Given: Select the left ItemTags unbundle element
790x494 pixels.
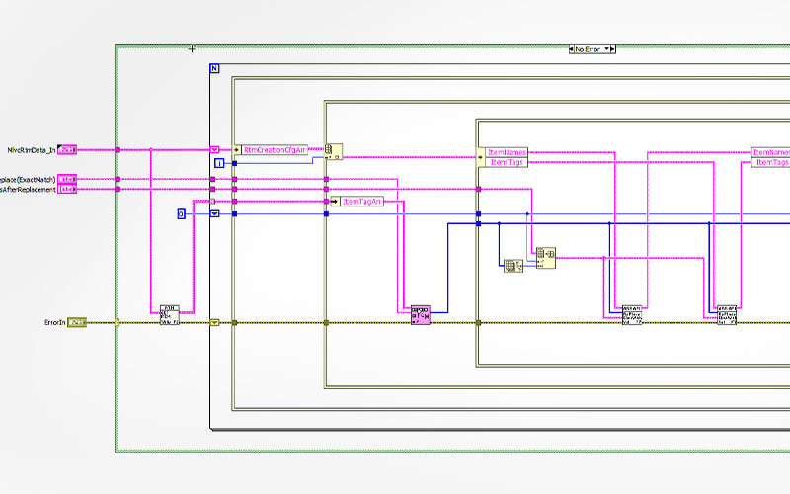Looking at the screenshot, I should tap(508, 162).
